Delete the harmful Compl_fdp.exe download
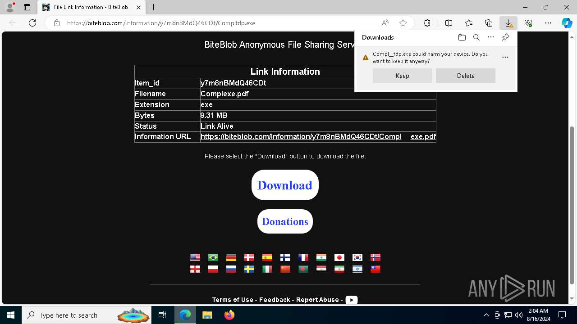Viewport: 577px width, 324px height. tap(466, 76)
